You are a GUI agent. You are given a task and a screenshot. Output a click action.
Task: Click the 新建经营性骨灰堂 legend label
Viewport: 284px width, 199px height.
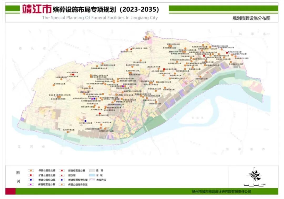tap(78, 180)
